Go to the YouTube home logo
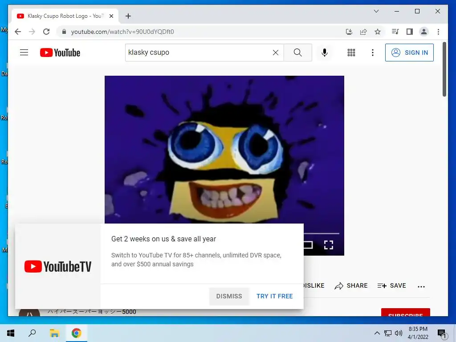Viewport: 456px width, 342px height. (x=60, y=53)
